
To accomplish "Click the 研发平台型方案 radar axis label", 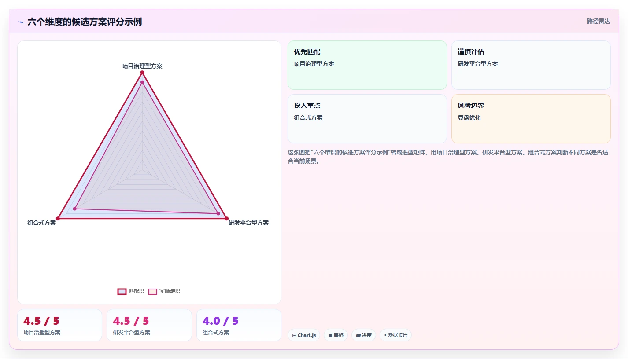I will tap(248, 223).
